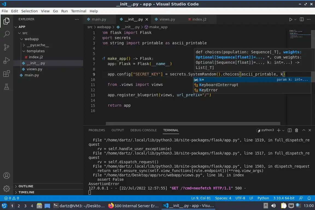Open the File menu
The width and height of the screenshot is (315, 210).
click(x=5, y=11)
